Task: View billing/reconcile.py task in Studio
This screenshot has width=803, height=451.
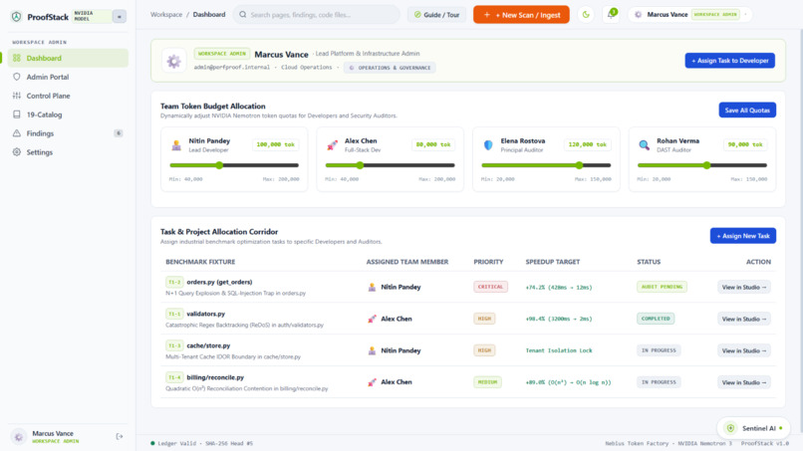Action: 744,382
